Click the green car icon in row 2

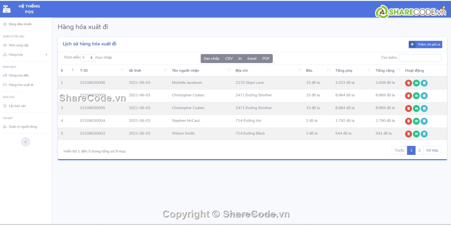[416, 96]
